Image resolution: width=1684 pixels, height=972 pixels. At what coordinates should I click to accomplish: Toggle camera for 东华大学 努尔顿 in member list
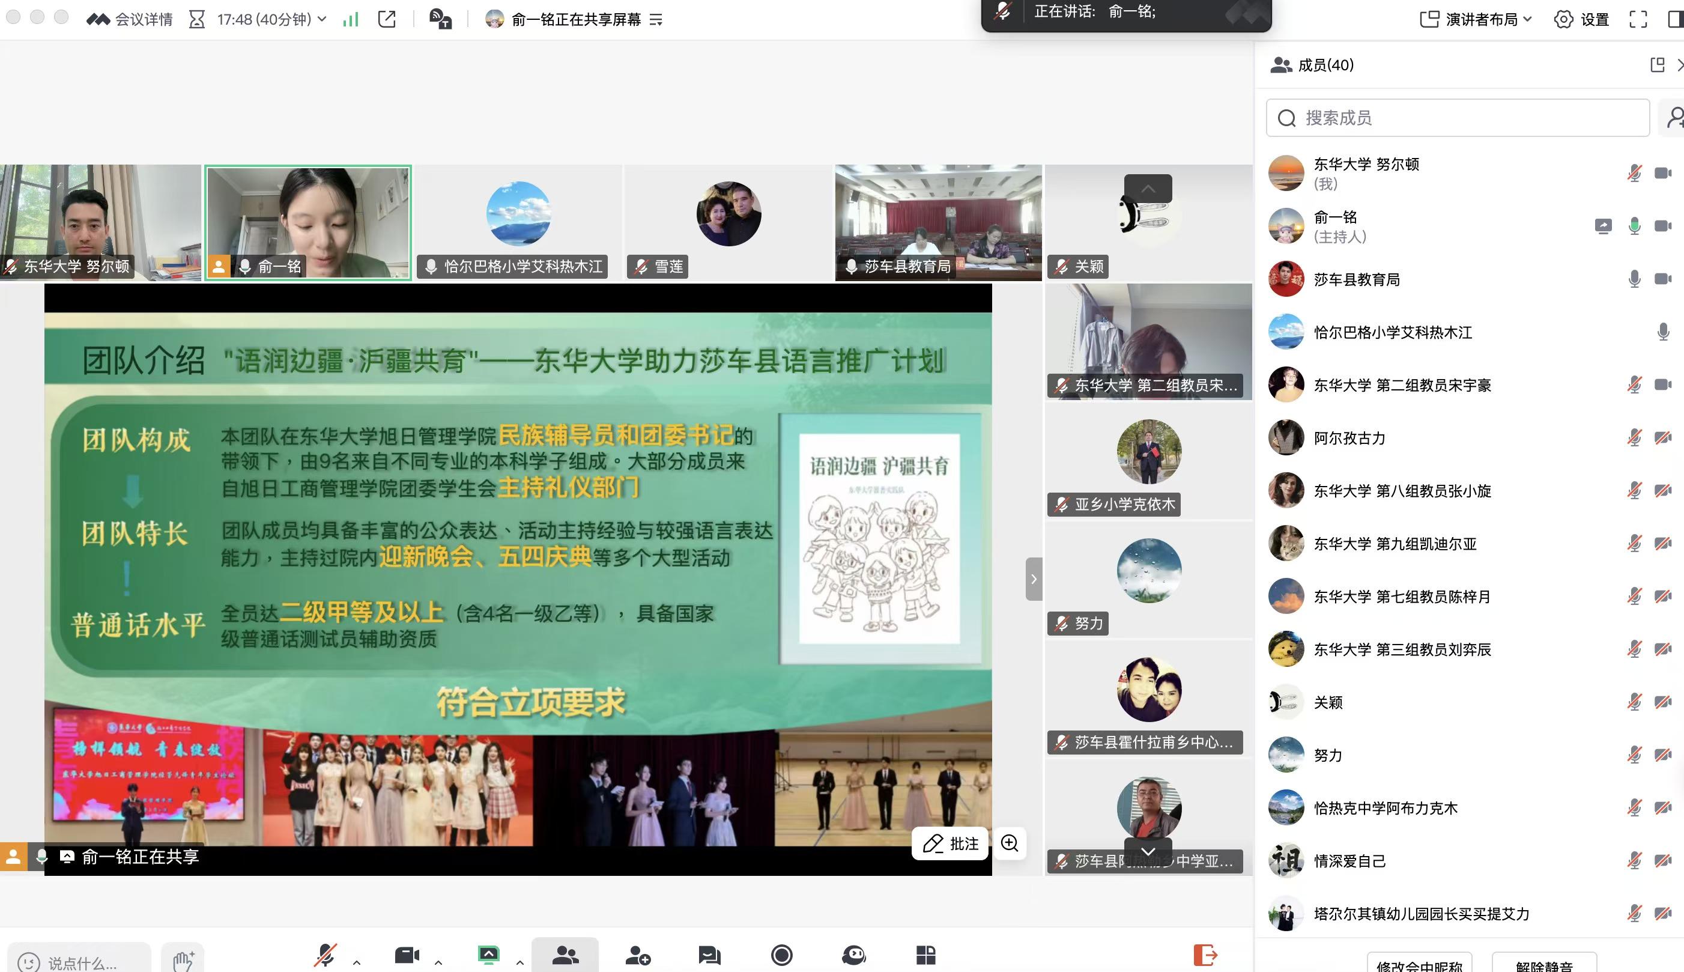coord(1662,173)
